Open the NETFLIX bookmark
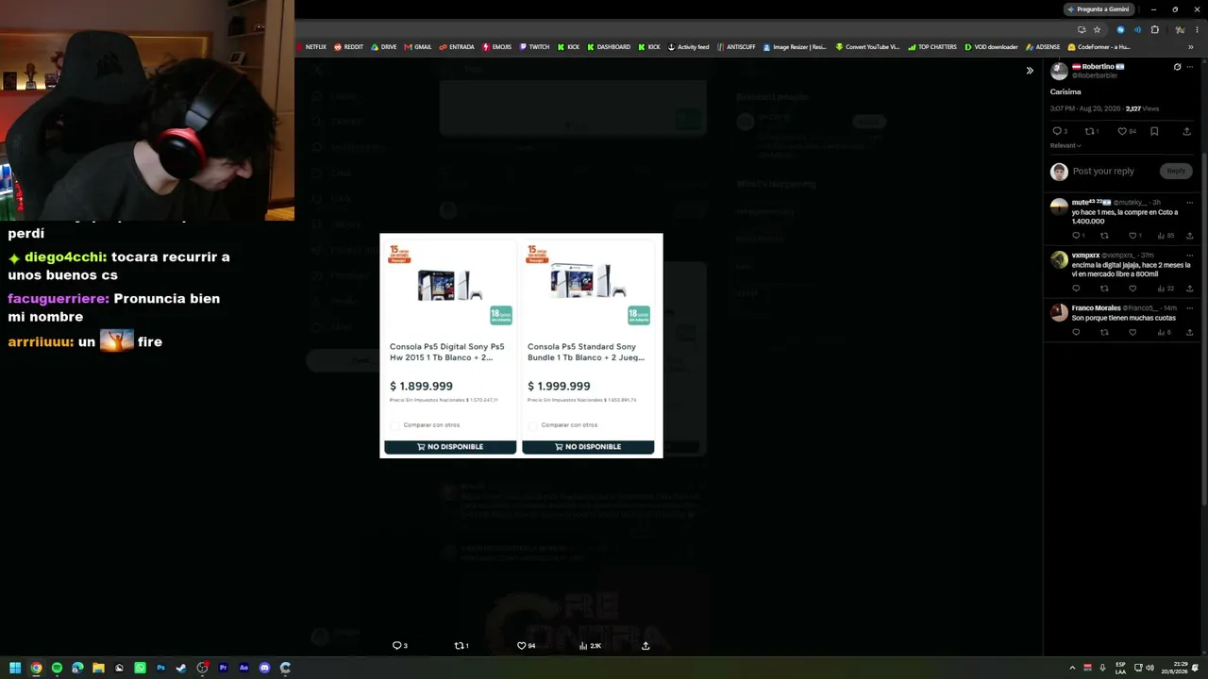The image size is (1208, 679). pyautogui.click(x=311, y=47)
